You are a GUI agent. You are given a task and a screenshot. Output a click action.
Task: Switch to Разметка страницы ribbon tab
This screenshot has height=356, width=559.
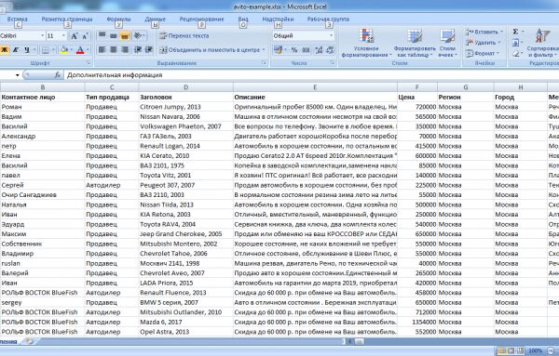tap(67, 20)
